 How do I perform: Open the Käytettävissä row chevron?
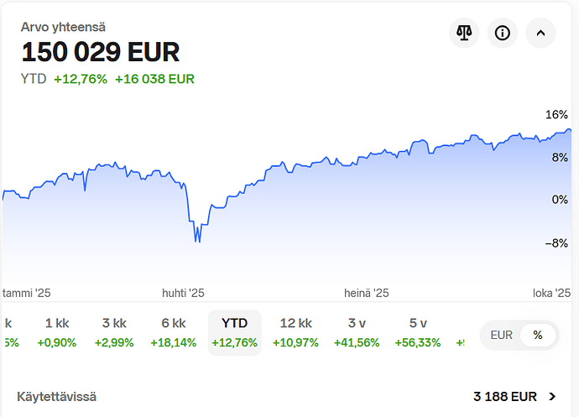552,396
